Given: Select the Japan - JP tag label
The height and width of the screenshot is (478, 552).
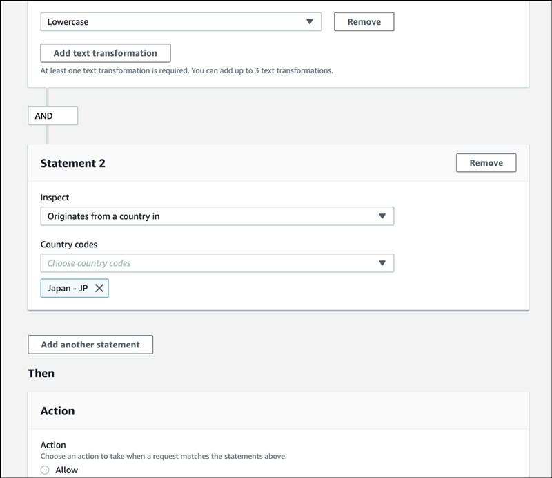Looking at the screenshot, I should pyautogui.click(x=67, y=289).
